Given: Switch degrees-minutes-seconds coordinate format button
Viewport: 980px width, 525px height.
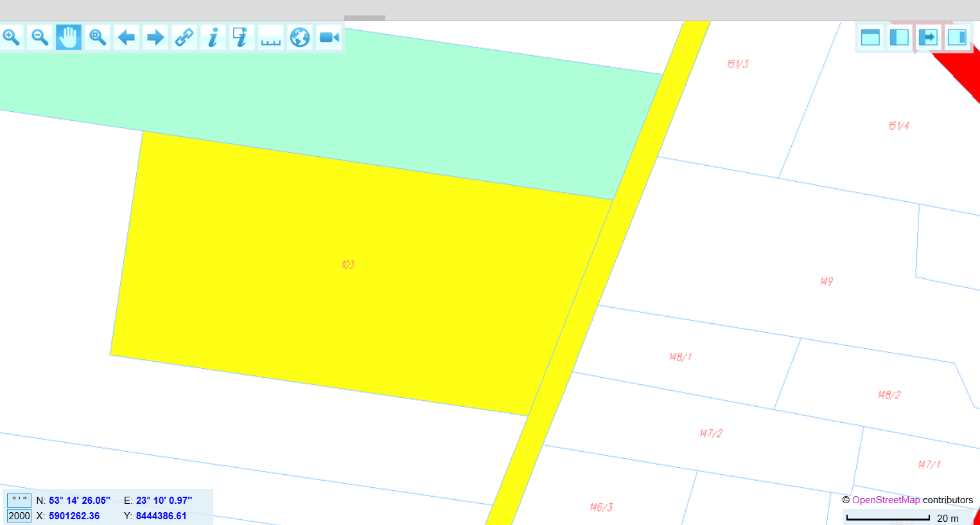Looking at the screenshot, I should click(19, 500).
